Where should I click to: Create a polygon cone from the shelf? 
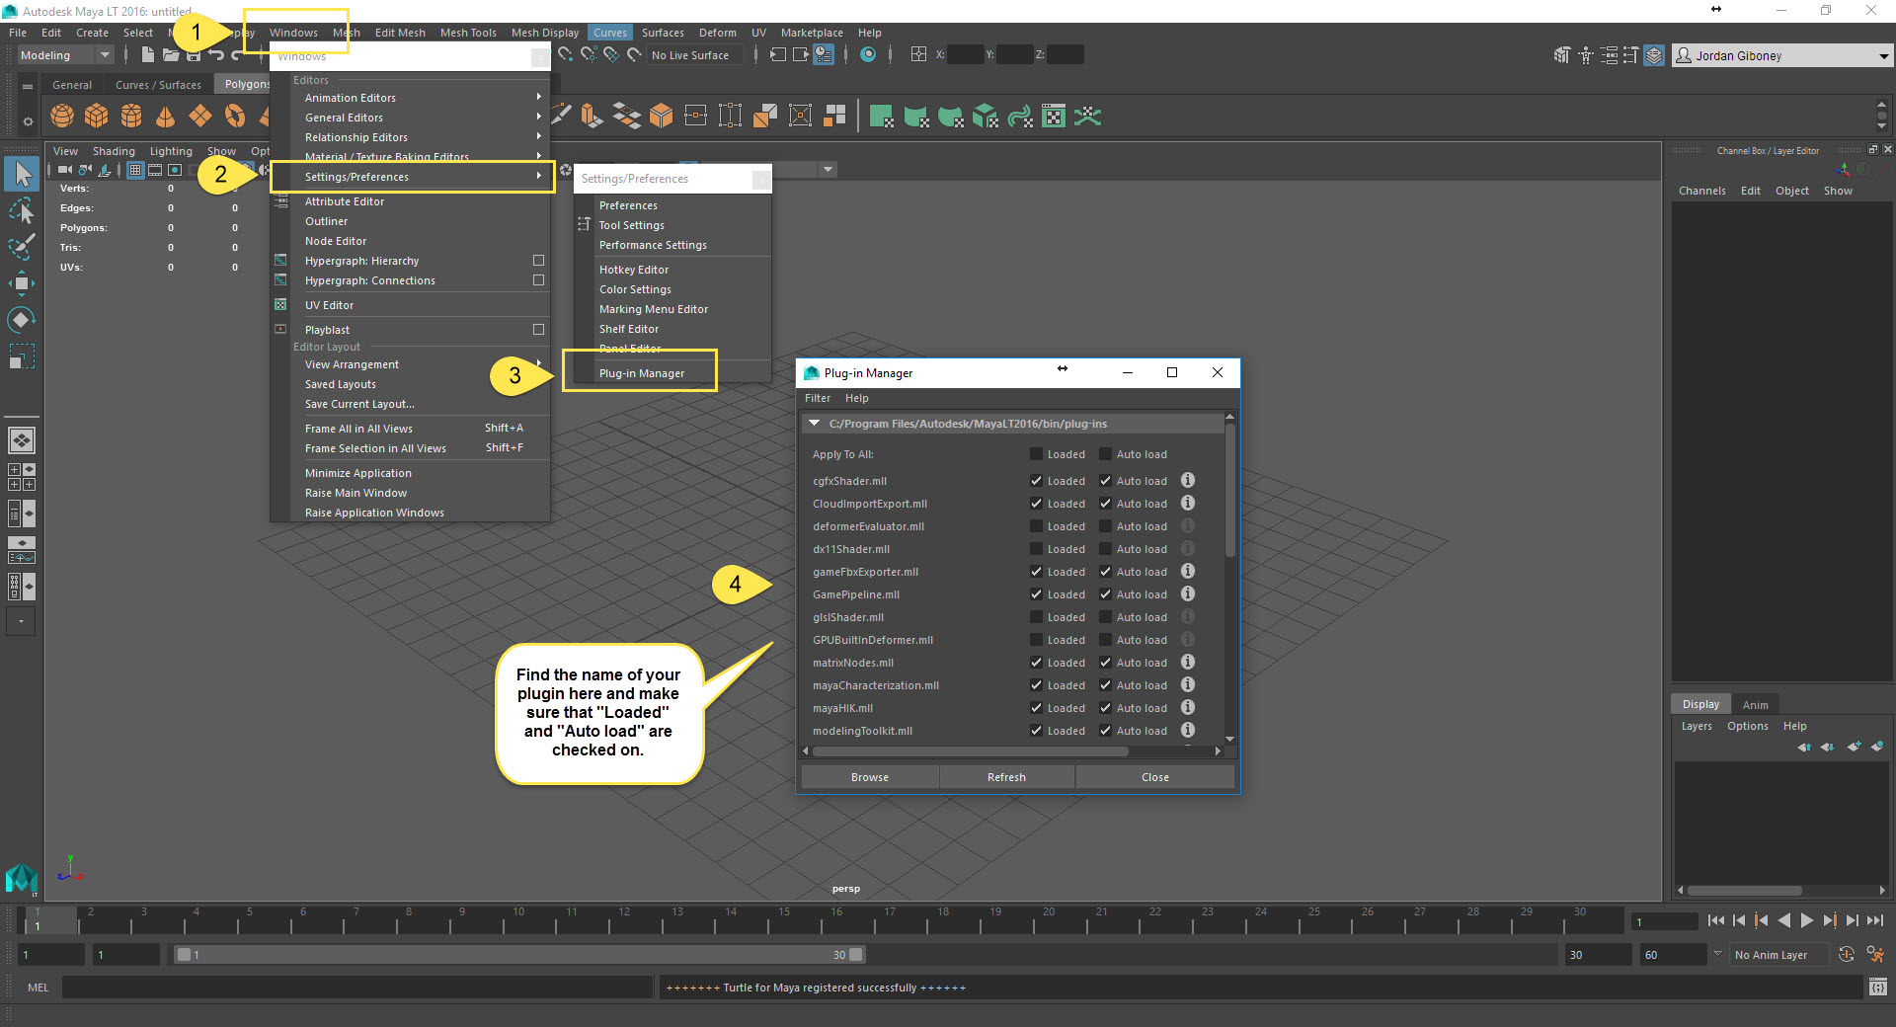pos(165,116)
